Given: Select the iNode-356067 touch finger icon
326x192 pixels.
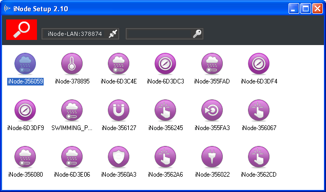Looking at the screenshot, I should [259, 110].
